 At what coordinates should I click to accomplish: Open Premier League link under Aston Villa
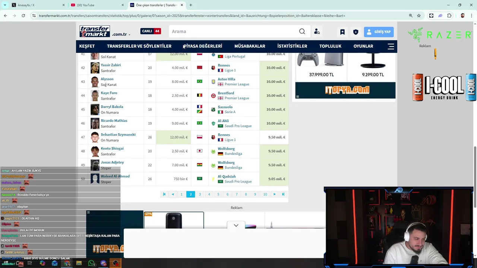[237, 84]
